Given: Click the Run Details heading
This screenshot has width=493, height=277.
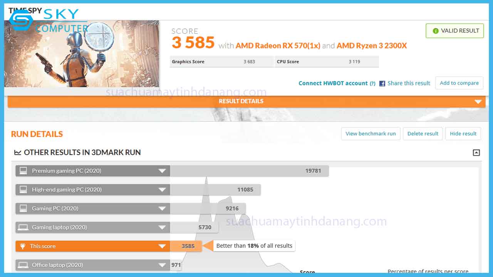Looking at the screenshot, I should [x=37, y=134].
